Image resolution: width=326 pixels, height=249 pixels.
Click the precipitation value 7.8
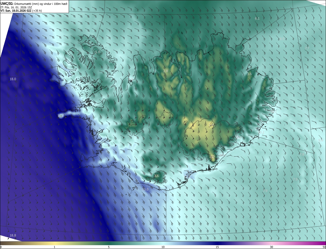302,155
